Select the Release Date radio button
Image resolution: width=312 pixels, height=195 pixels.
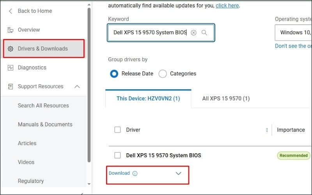(x=114, y=74)
